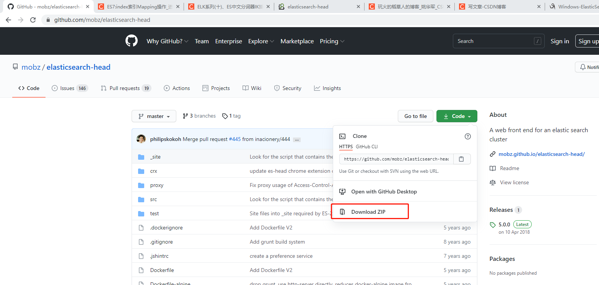Viewport: 599px width, 285px height.
Task: Open the .dockerignore file
Action: point(166,228)
